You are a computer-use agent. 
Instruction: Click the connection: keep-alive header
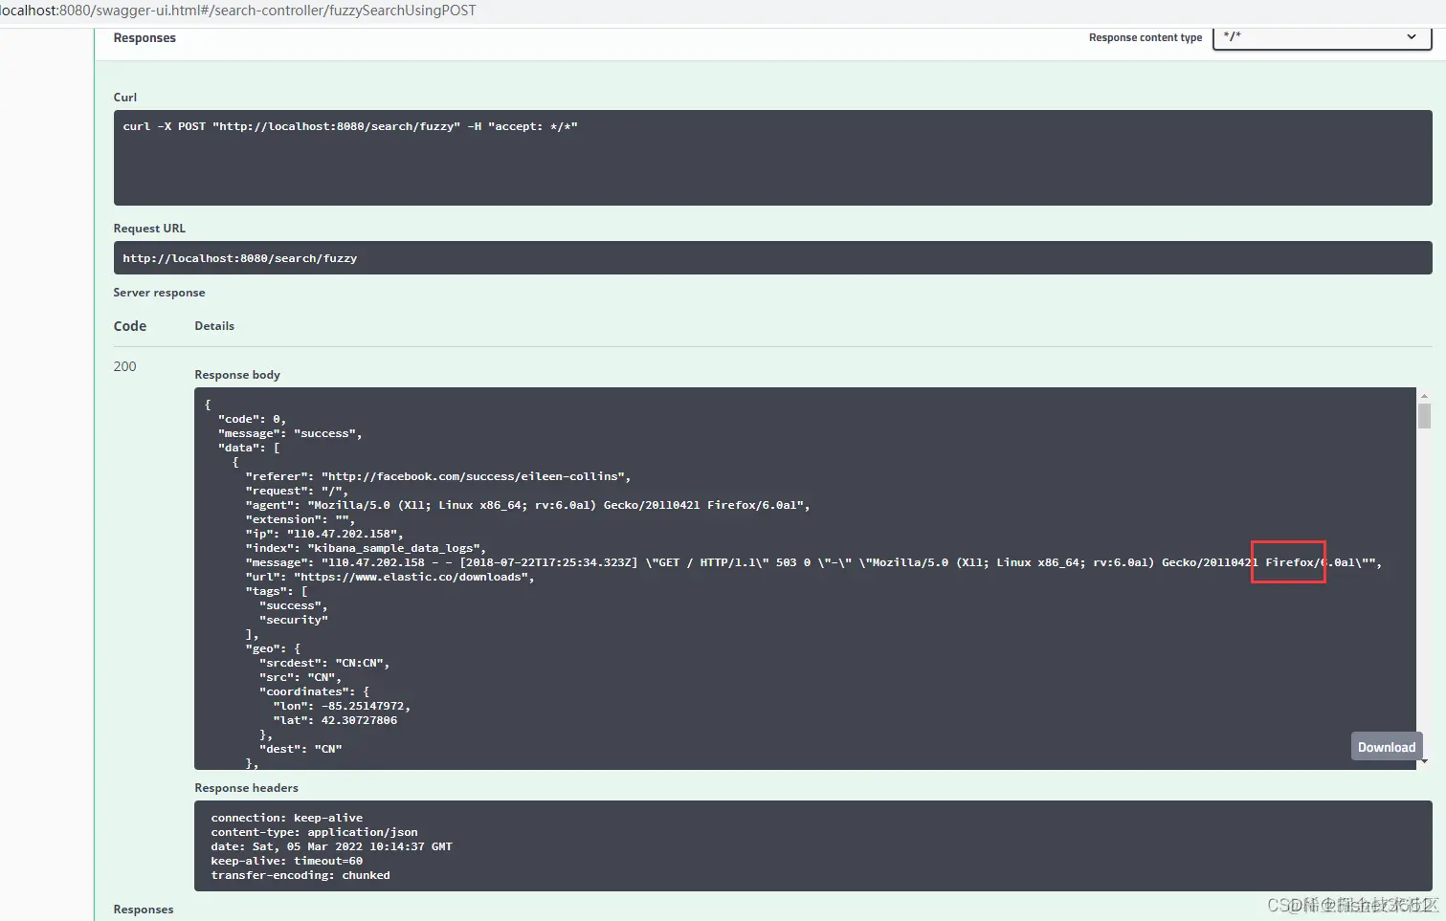point(287,818)
